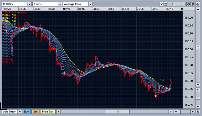The width and height of the screenshot is (202, 116).
Task: Zoom in time axis with bottom plus button
Action: [x=193, y=111]
